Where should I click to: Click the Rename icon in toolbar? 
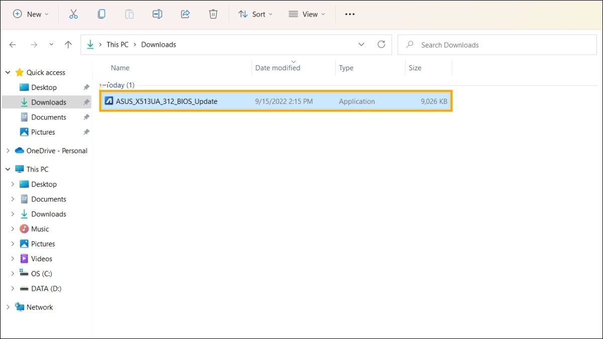click(x=157, y=14)
